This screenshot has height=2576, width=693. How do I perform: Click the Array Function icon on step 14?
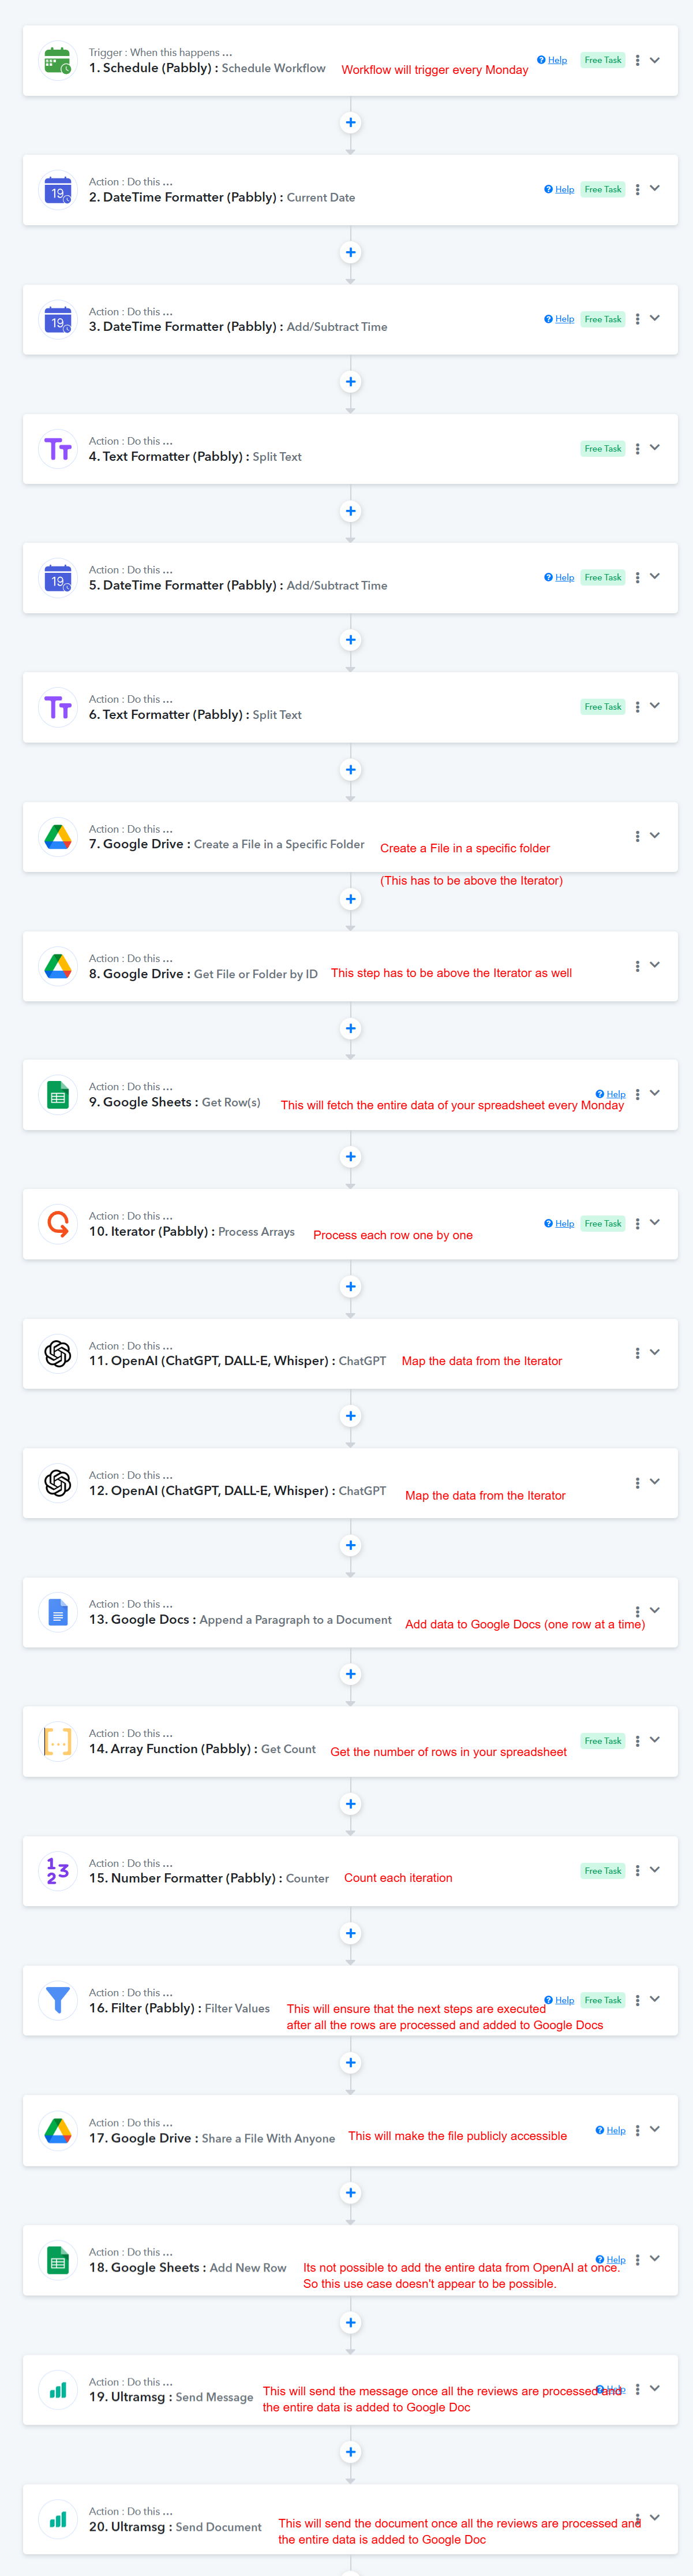[58, 1741]
